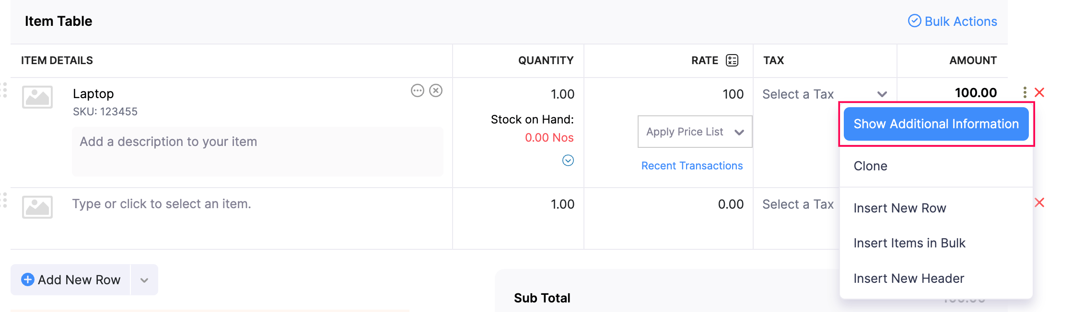Viewport: 1072px width, 312px height.
Task: Choose Clone from the row menu
Action: tap(870, 166)
